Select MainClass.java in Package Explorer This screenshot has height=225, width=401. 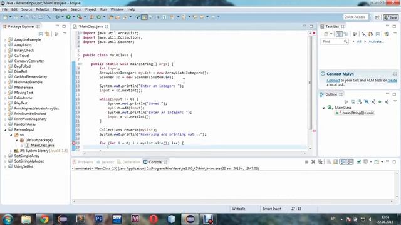(x=43, y=146)
